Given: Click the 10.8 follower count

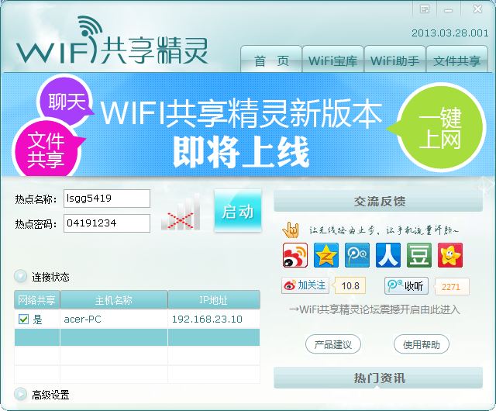Looking at the screenshot, I should [350, 285].
